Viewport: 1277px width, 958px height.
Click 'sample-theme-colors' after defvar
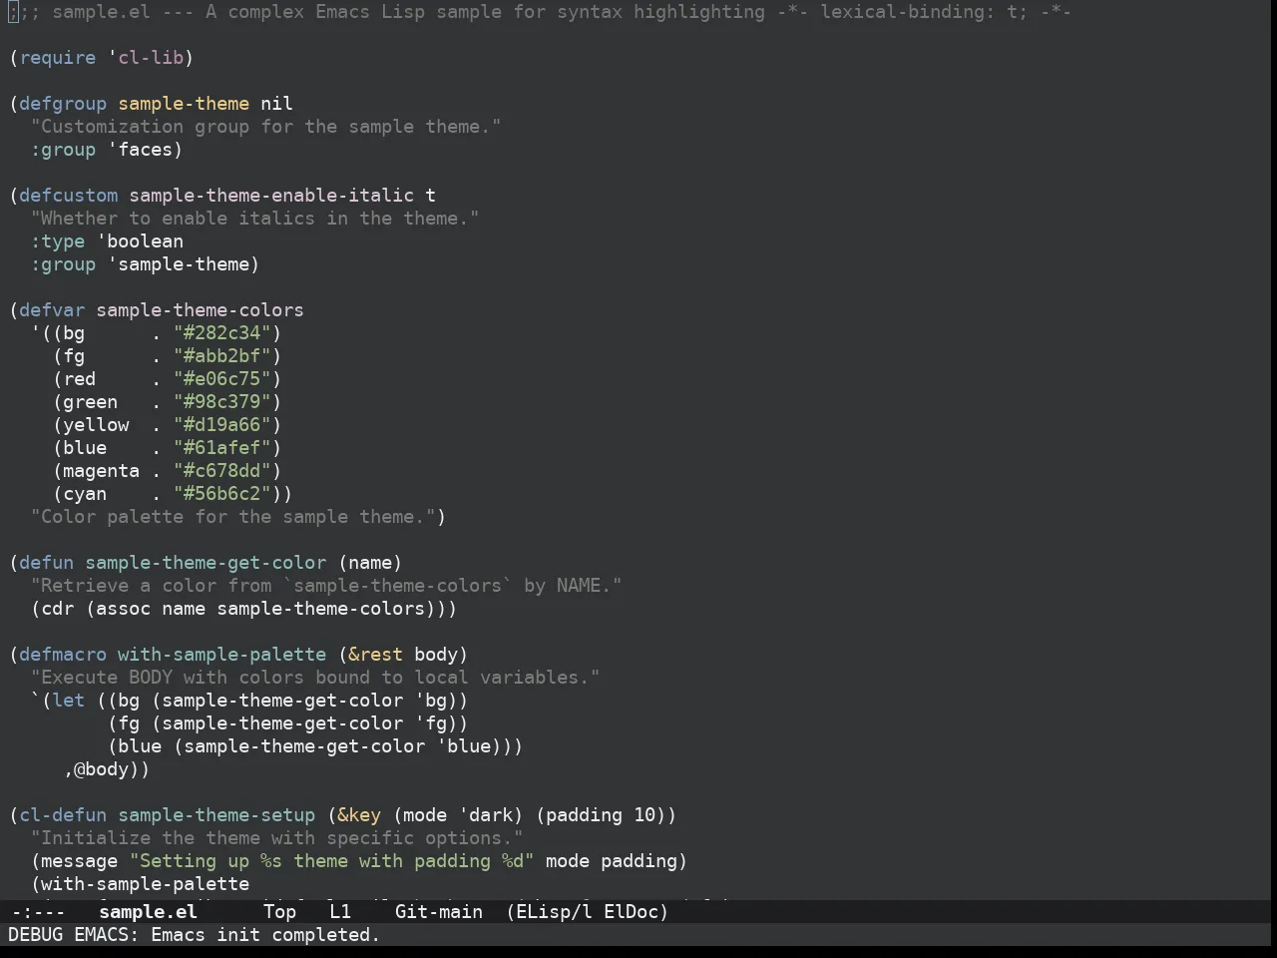[201, 310]
